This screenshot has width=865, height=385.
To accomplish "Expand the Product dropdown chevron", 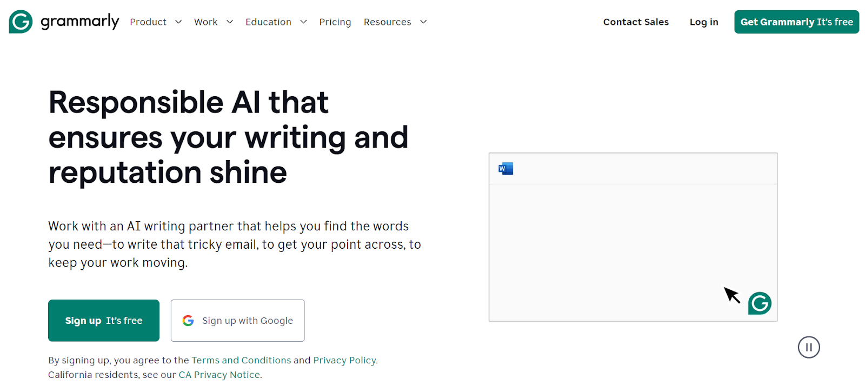I will coord(178,22).
